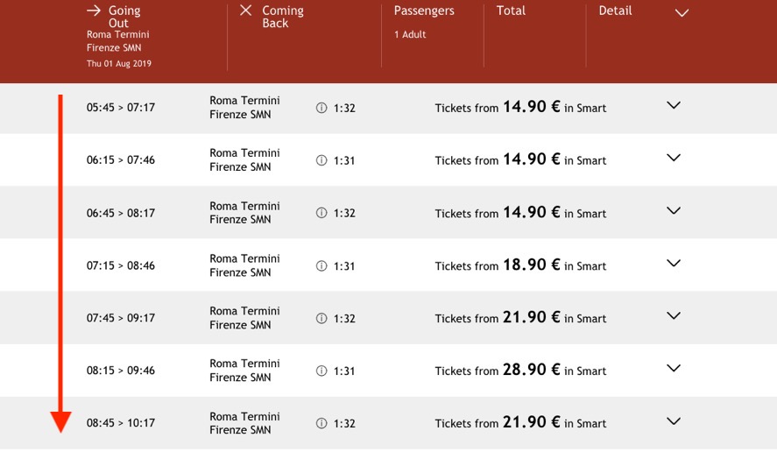Expand the 05:45 > 07:17 train row

(x=674, y=105)
